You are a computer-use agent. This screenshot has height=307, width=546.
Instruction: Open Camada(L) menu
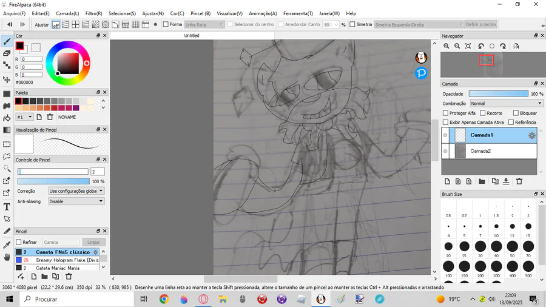67,13
